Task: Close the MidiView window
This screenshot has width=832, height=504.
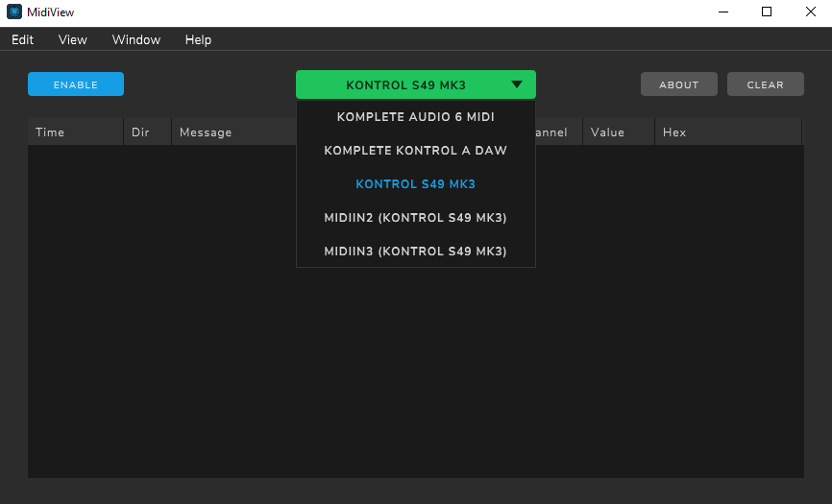Action: click(810, 12)
